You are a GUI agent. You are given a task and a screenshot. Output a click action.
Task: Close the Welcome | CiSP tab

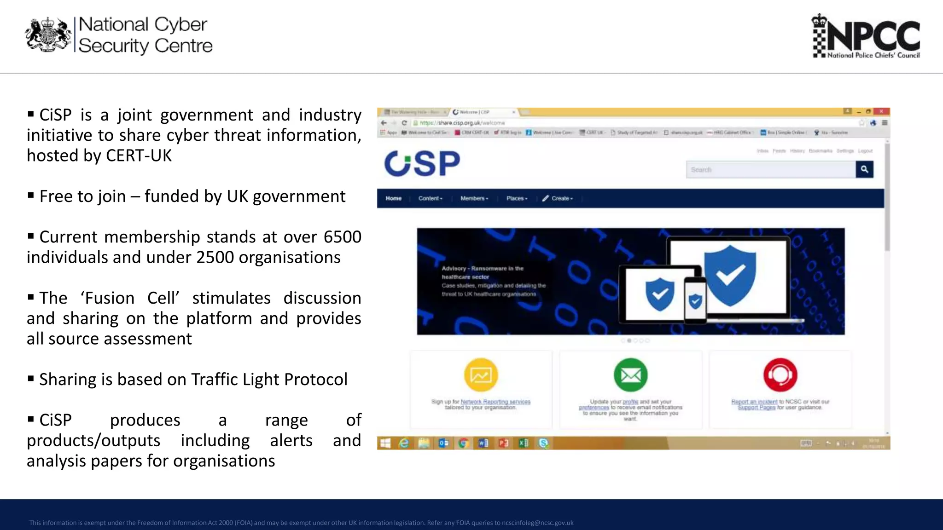[x=514, y=112]
